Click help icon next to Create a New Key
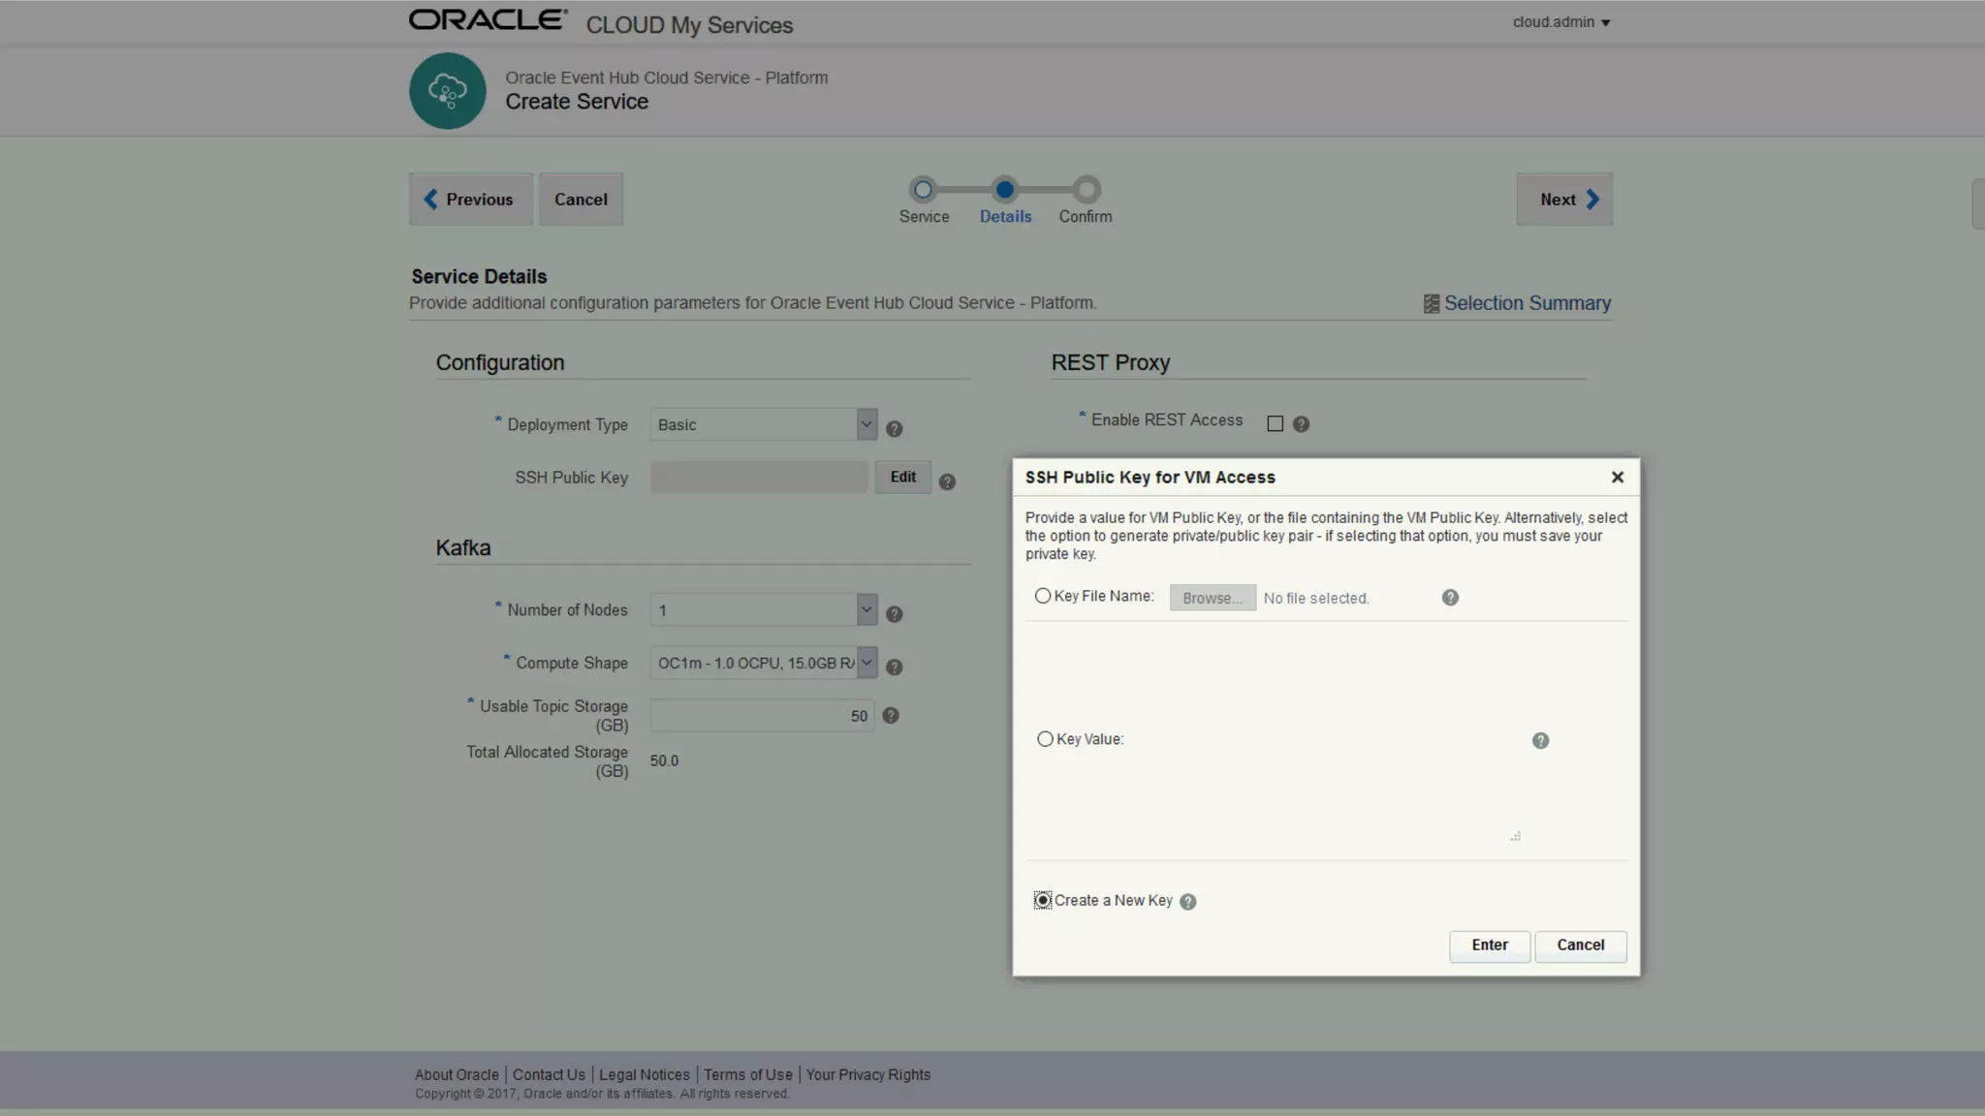This screenshot has height=1116, width=1985. point(1187,902)
